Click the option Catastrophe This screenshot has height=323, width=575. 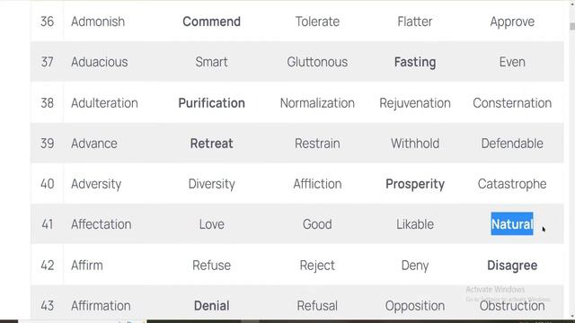tap(512, 184)
